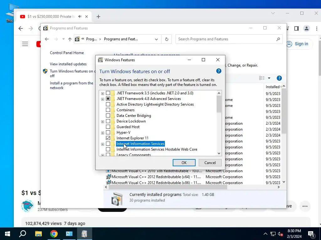The image size is (321, 240).
Task: Check Internet Information Services checkbox
Action: pyautogui.click(x=108, y=144)
